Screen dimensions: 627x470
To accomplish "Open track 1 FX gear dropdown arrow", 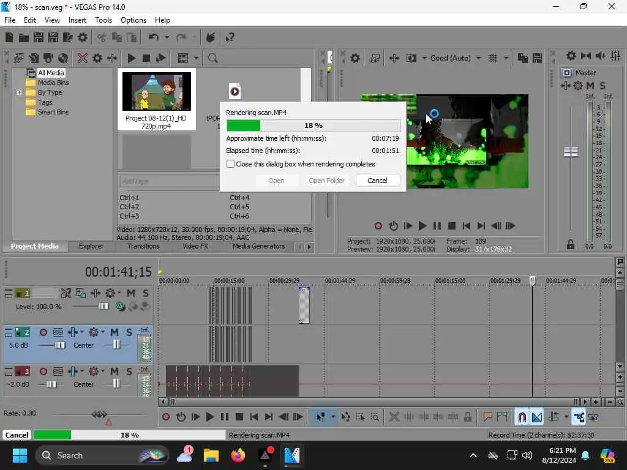I will pos(119,293).
